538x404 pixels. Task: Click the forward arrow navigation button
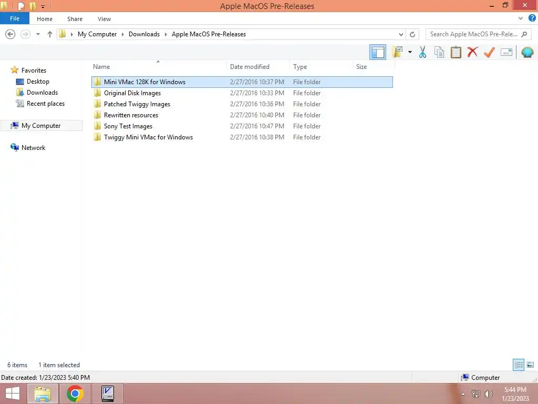(x=25, y=34)
